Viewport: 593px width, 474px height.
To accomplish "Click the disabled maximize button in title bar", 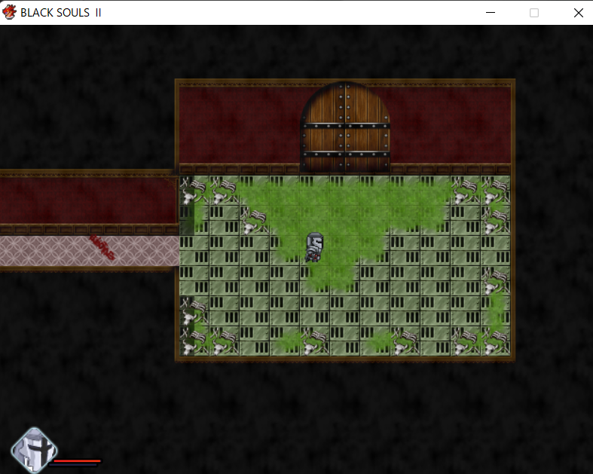I will (534, 13).
